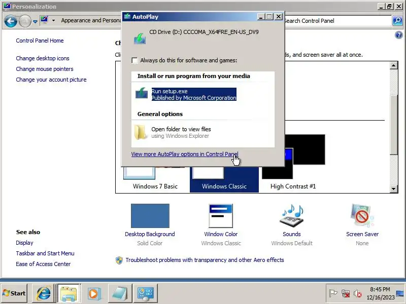The height and width of the screenshot is (304, 406).
Task: Open Sounds settings
Action: [x=291, y=224]
